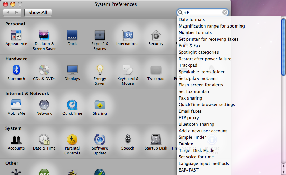Viewport: 286px width, 175px height.
Task: Choose 'Set voice for time' result
Action: point(196,157)
